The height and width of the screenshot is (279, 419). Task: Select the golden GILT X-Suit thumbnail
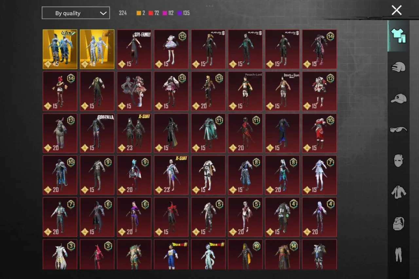coord(60,49)
